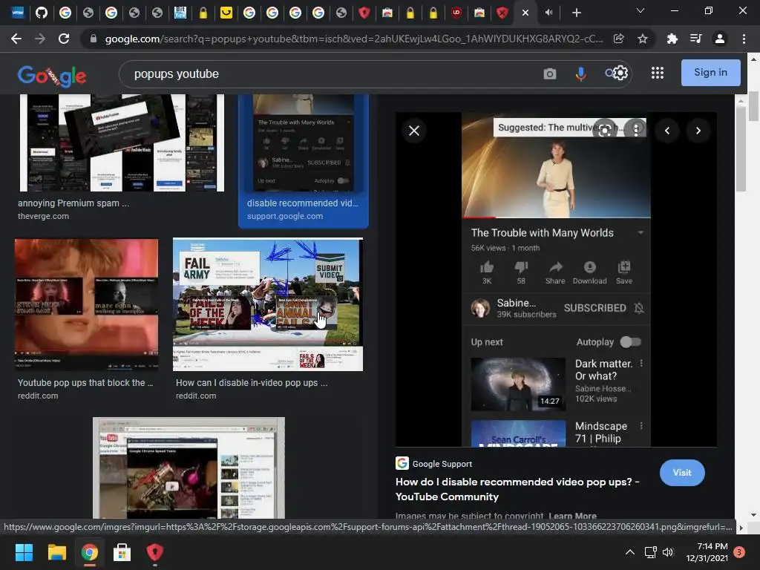
Task: Switch to the BIT View tab
Action: tap(180, 13)
